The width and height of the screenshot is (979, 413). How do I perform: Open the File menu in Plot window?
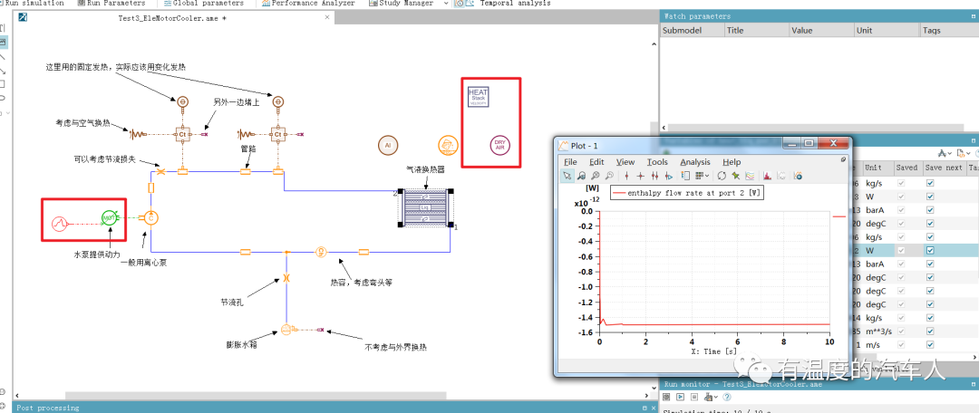click(x=570, y=161)
